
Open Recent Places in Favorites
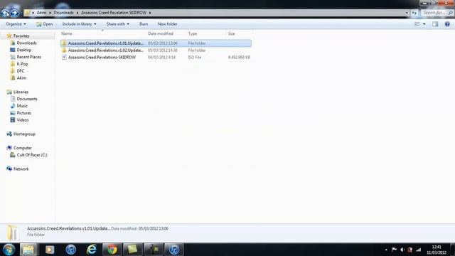pos(28,57)
